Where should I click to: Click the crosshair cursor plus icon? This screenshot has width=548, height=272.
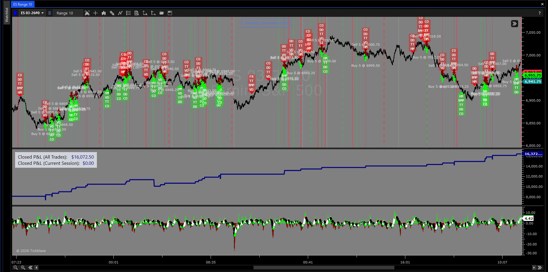coord(95,13)
